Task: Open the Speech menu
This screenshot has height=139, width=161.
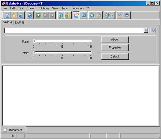Action: click(x=31, y=8)
